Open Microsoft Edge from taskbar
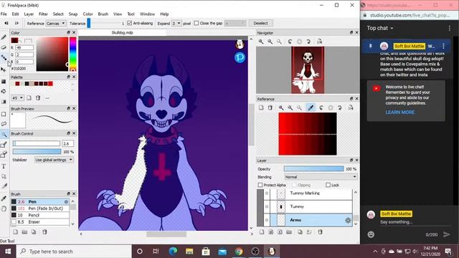Image resolution: width=459 pixels, height=258 pixels. tap(173, 252)
